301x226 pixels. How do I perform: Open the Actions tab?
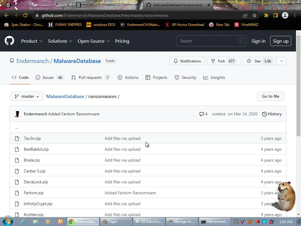click(x=128, y=77)
